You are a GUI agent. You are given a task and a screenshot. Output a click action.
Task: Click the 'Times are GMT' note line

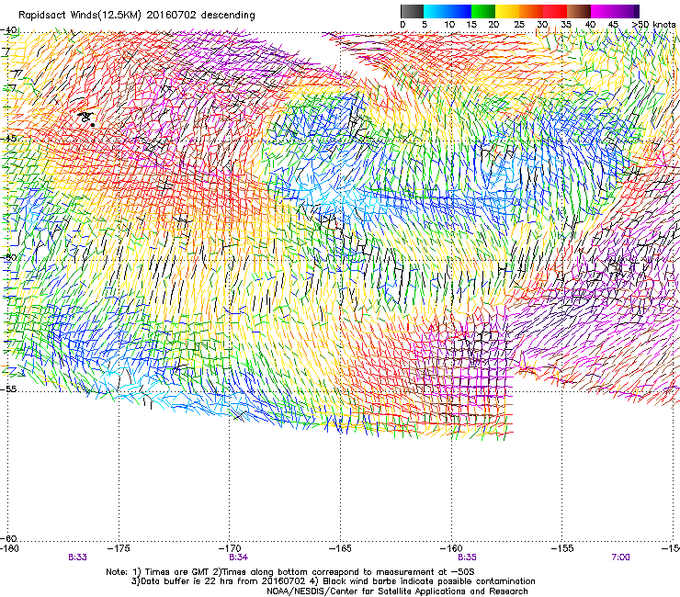pyautogui.click(x=290, y=572)
